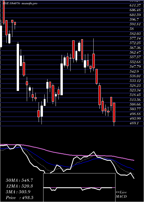Click the 498.88 price value
144x202 pixels.
[135, 114]
